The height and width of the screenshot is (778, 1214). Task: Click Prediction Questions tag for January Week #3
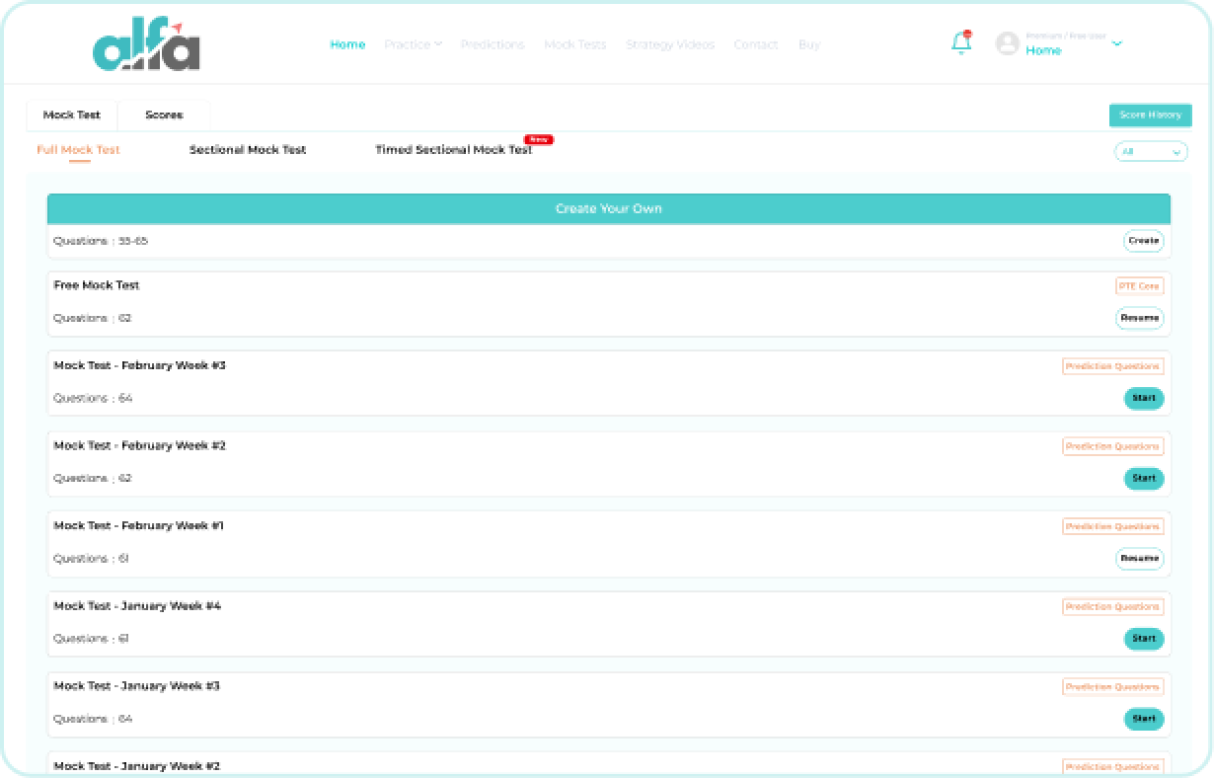1112,686
